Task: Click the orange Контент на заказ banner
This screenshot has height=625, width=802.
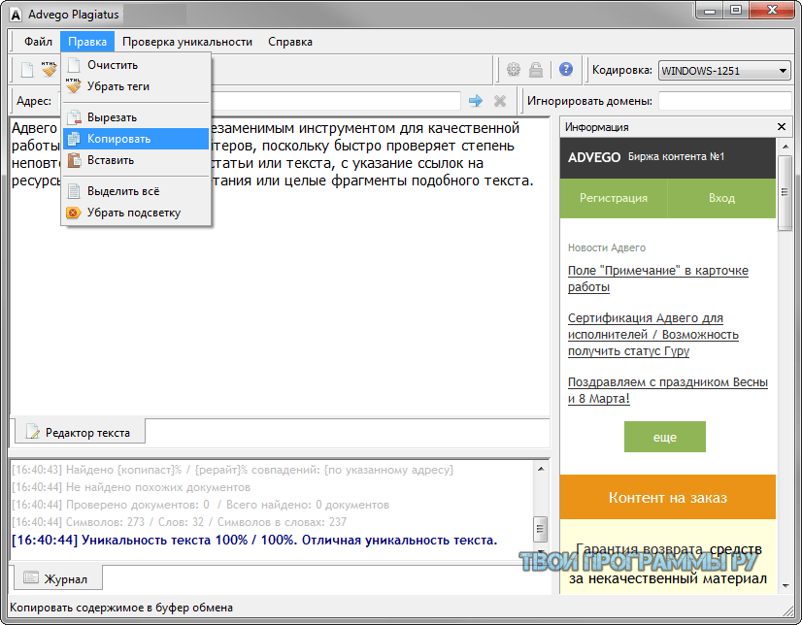Action: [668, 497]
